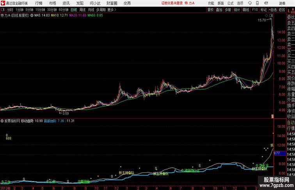
Task: Click 底部台阶: 7.36 indicator value
Action: click(x=54, y=121)
